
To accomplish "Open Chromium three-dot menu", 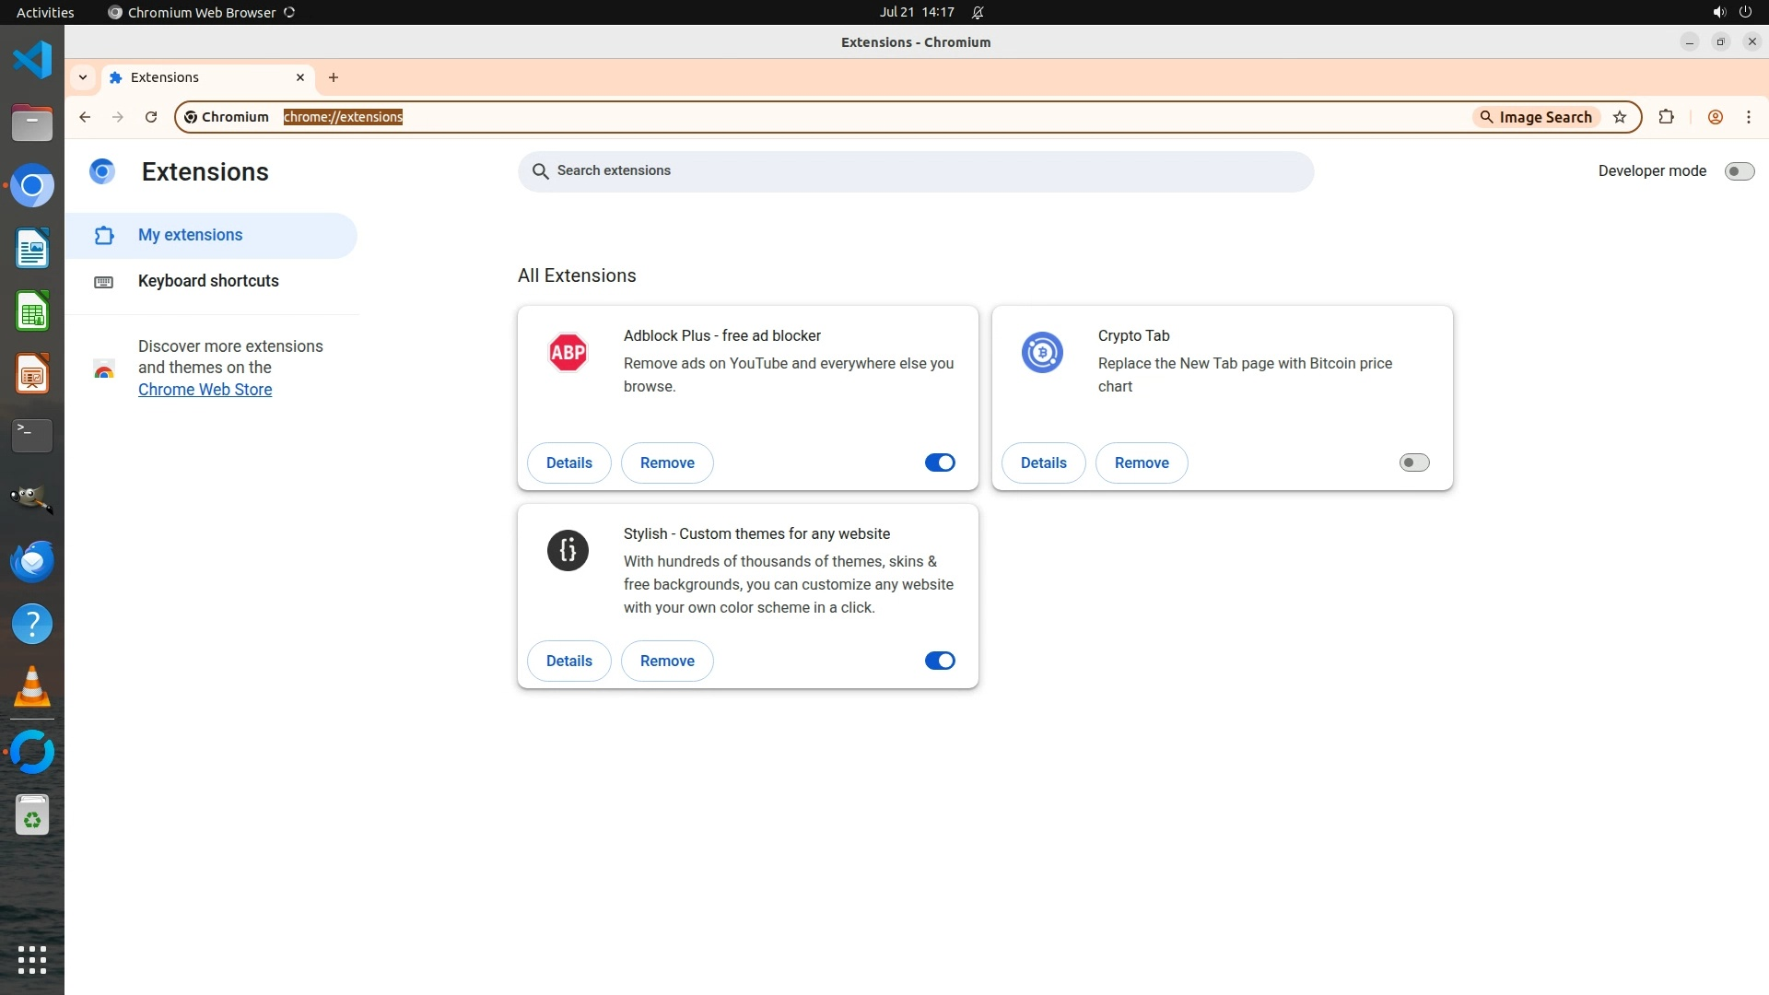I will [x=1748, y=117].
